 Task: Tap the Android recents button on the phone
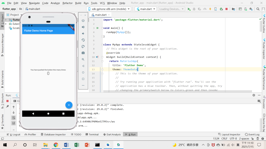pos(63,114)
